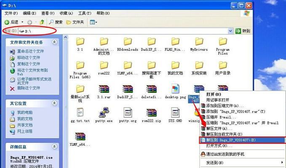Choose 解压到当前文件夹(X) in context menu

point(243,134)
